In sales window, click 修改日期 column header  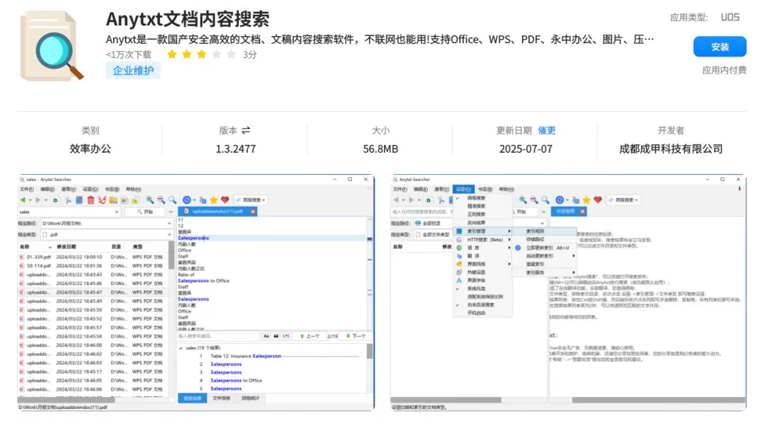[67, 247]
